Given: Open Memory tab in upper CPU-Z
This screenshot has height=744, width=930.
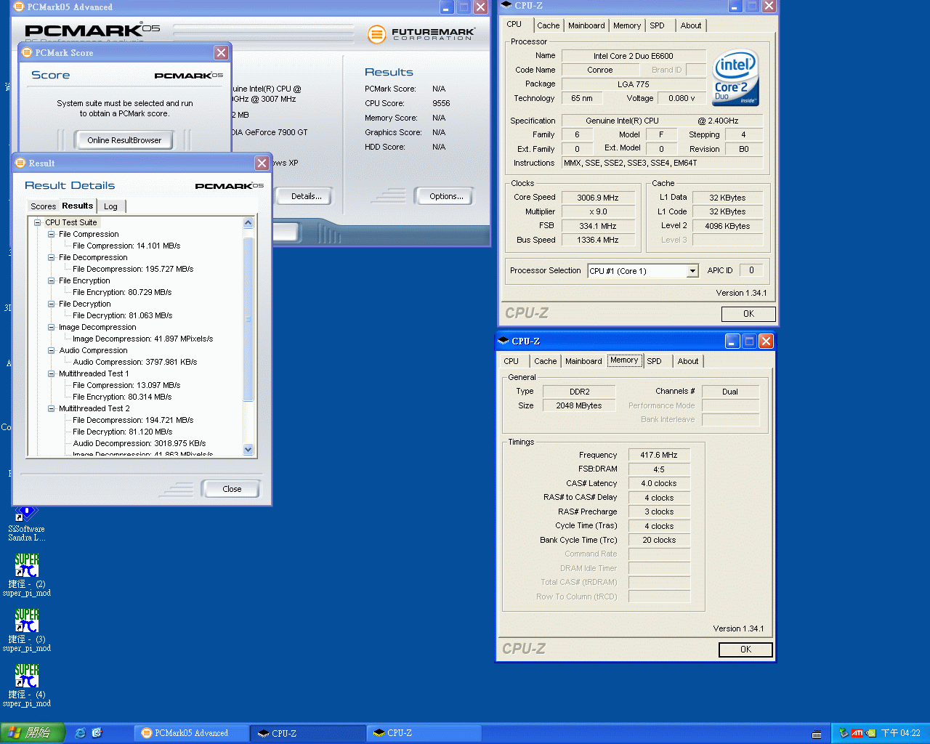Looking at the screenshot, I should pos(627,25).
